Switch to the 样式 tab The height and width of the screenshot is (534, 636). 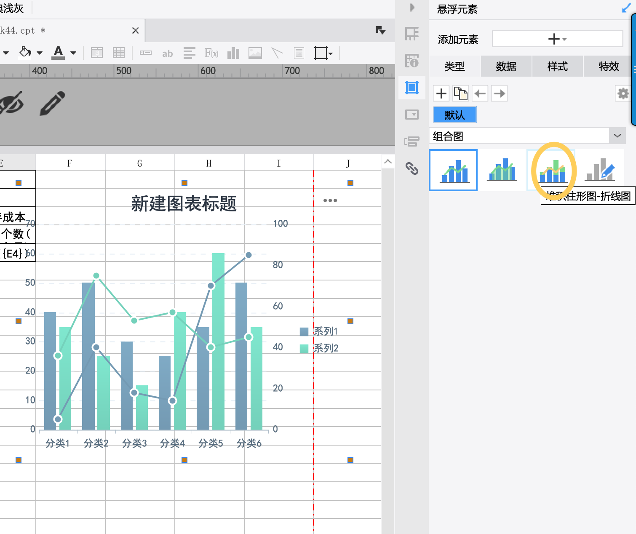point(557,67)
